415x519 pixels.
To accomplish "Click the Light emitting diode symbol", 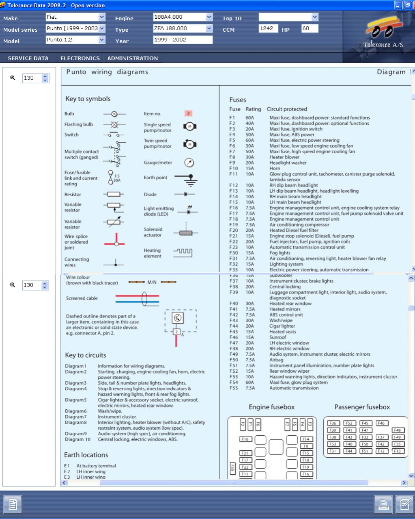I will click(x=187, y=210).
